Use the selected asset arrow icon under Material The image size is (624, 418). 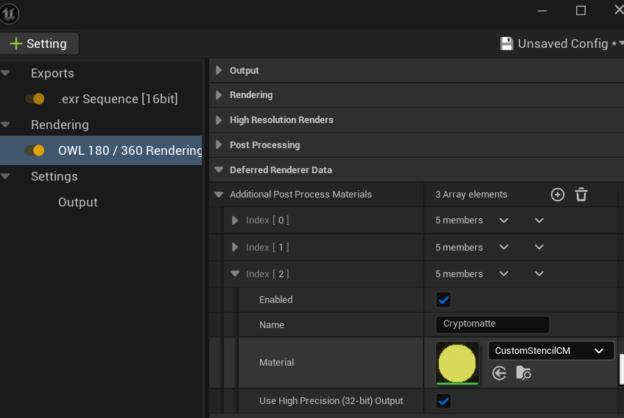tap(499, 373)
